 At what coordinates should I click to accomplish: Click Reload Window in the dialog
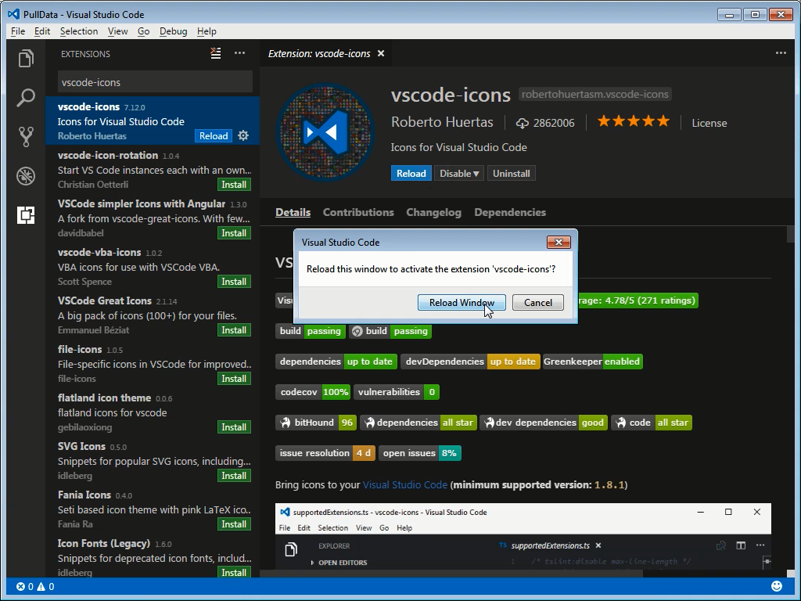pos(462,303)
